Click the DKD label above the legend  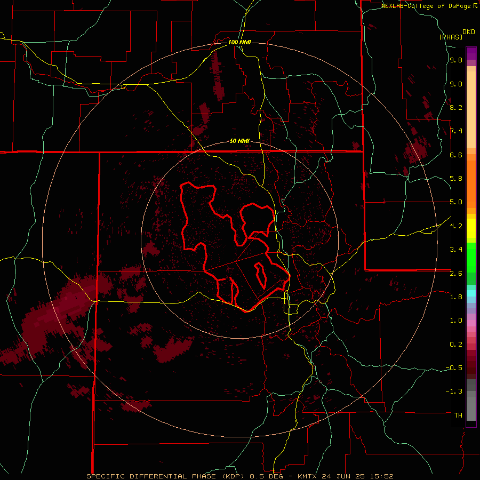click(x=469, y=32)
